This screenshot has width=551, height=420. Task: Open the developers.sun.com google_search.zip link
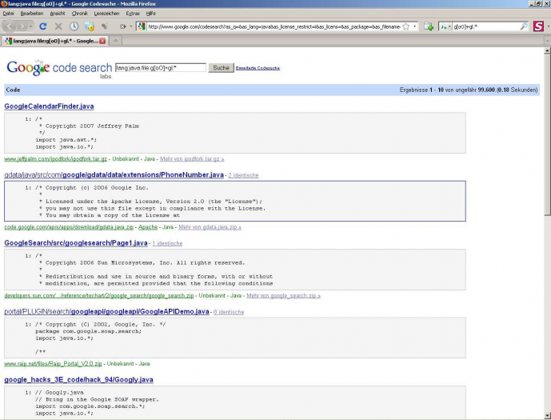point(98,295)
